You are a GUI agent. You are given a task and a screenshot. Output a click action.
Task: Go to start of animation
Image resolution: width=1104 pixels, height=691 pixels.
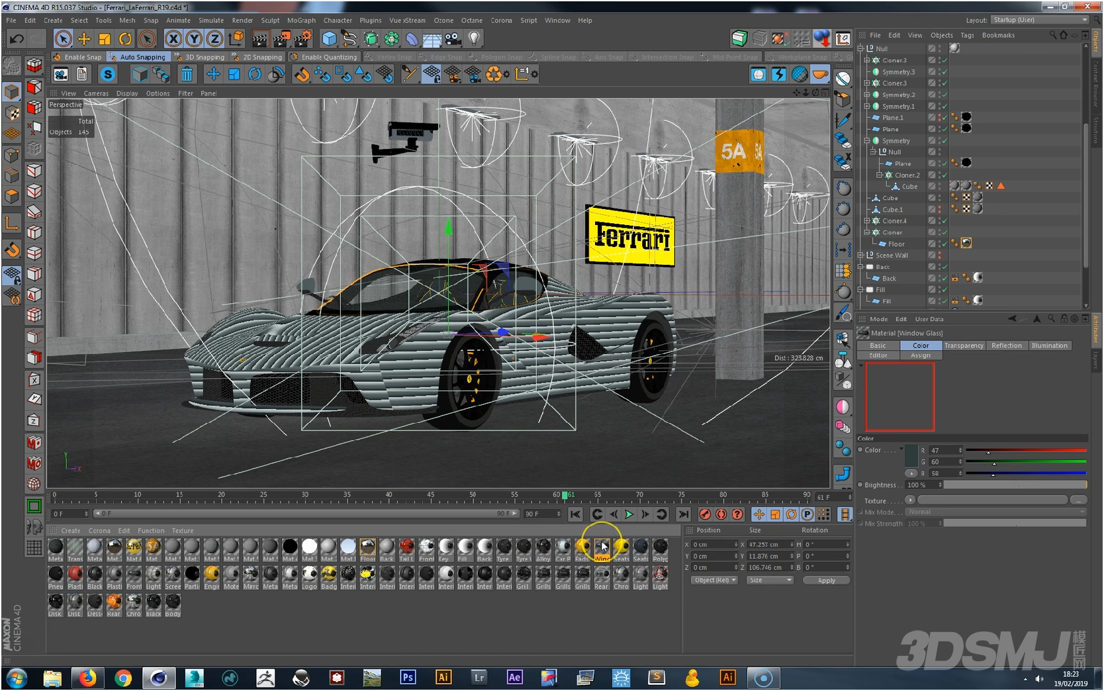click(575, 514)
